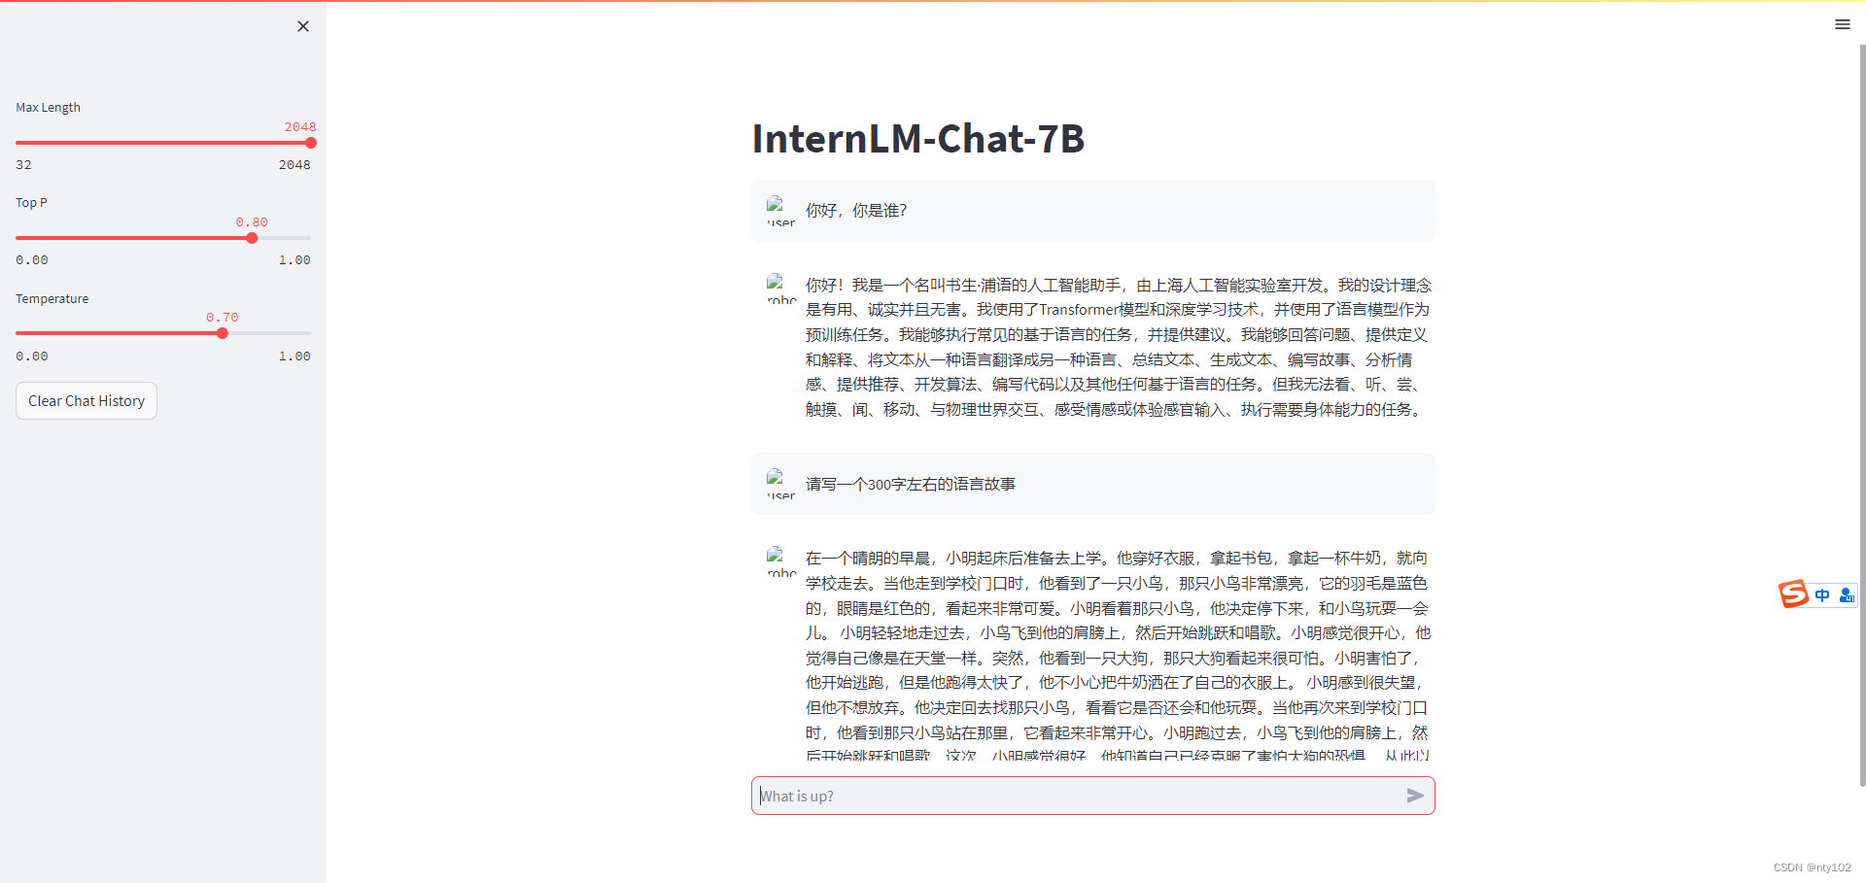Click the Max Length slider handle
The image size is (1866, 883).
(311, 143)
